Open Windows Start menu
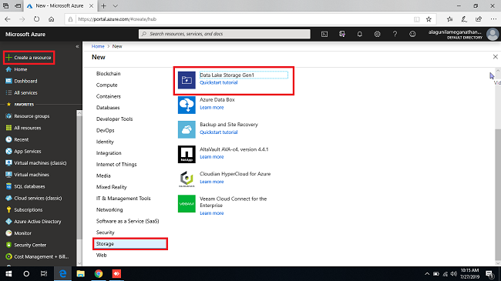The image size is (501, 281). pos(8,273)
